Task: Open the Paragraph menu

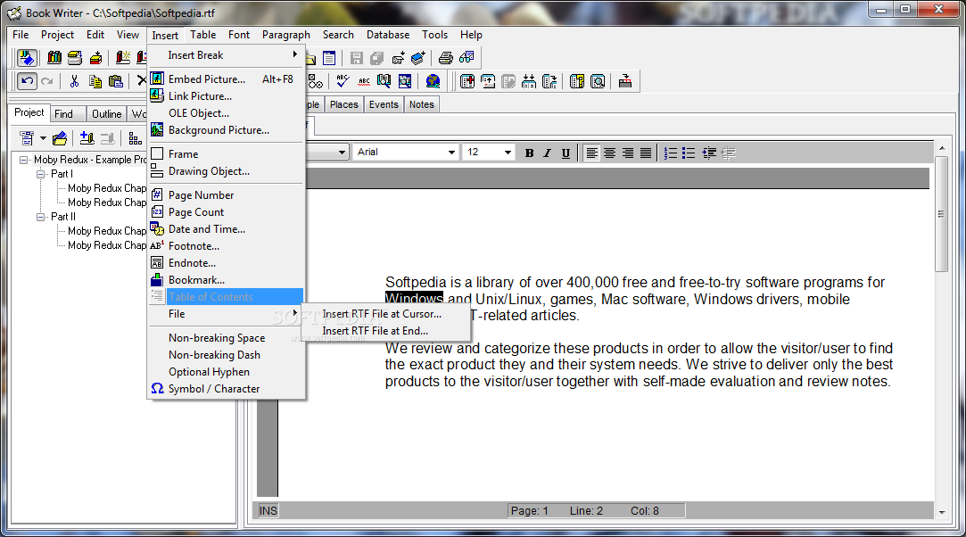Action: [285, 35]
